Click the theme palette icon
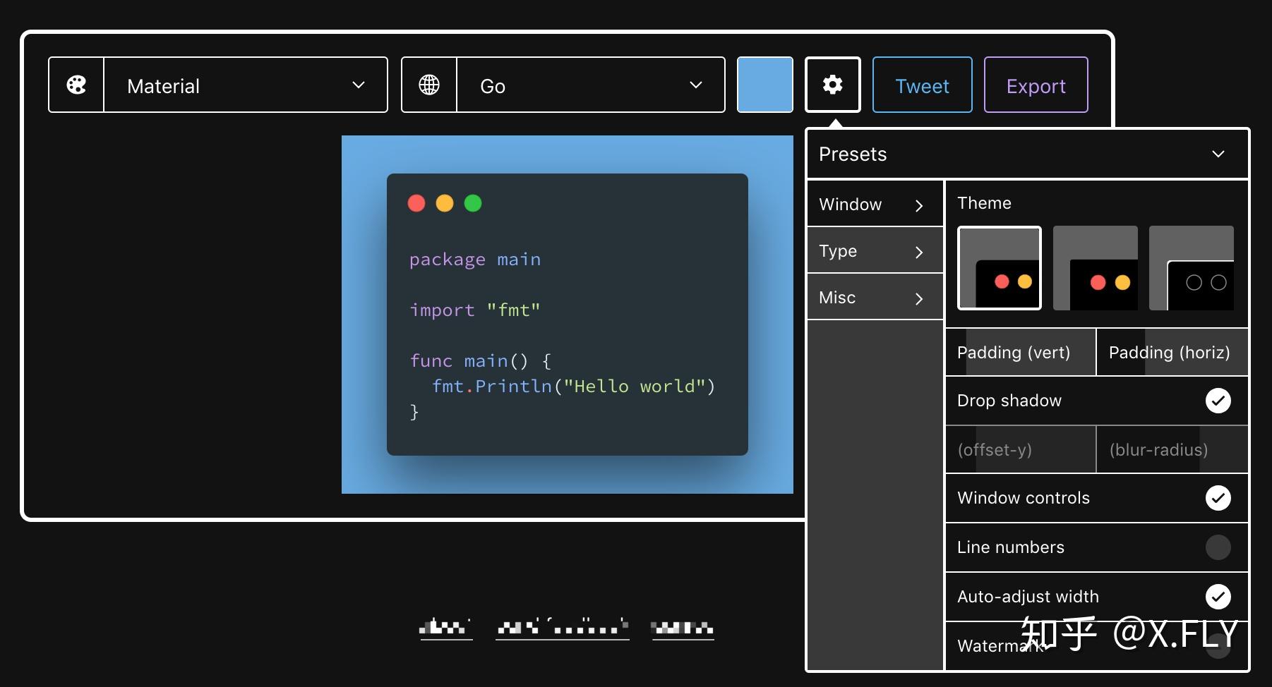Viewport: 1272px width, 687px height. pyautogui.click(x=76, y=85)
